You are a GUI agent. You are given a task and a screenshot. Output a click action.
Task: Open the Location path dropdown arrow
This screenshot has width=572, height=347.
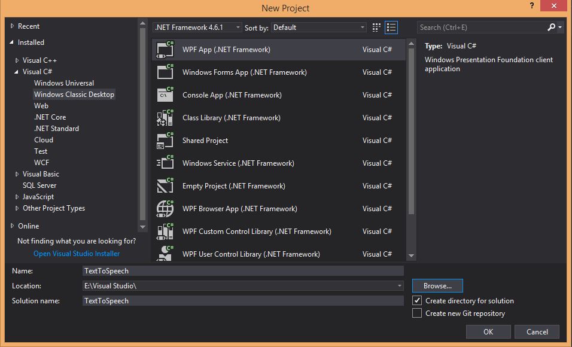pyautogui.click(x=400, y=286)
